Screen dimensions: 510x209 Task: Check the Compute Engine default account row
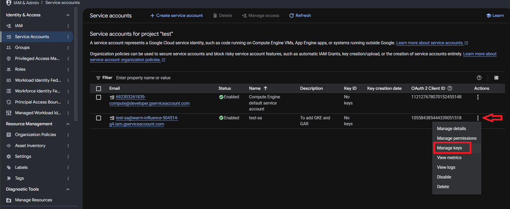pyautogui.click(x=99, y=97)
